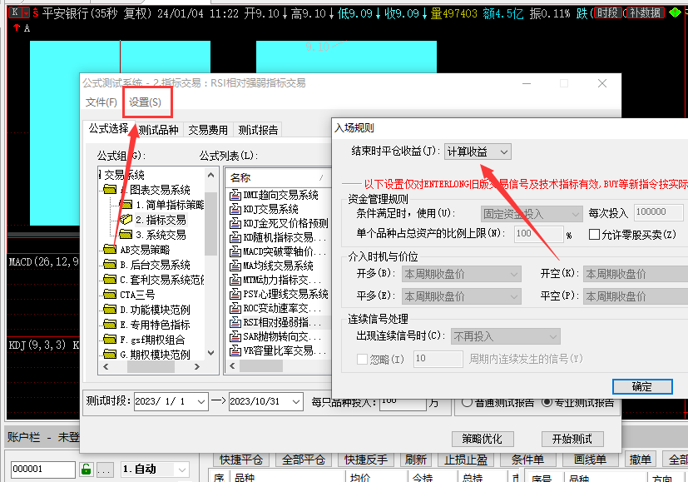This screenshot has width=688, height=482.
Task: Toggle the 忽略(I) checkbox
Action: [363, 359]
